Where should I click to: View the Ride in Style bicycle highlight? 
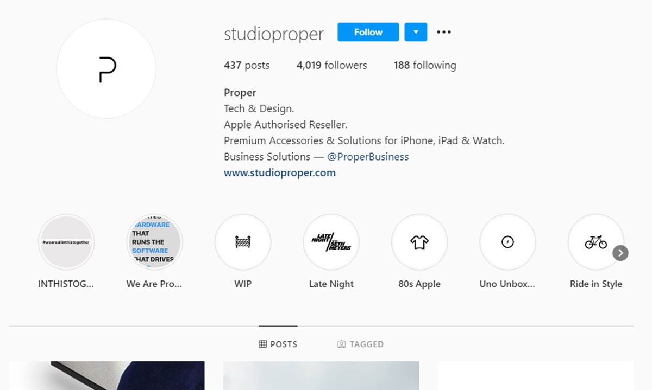coord(595,242)
